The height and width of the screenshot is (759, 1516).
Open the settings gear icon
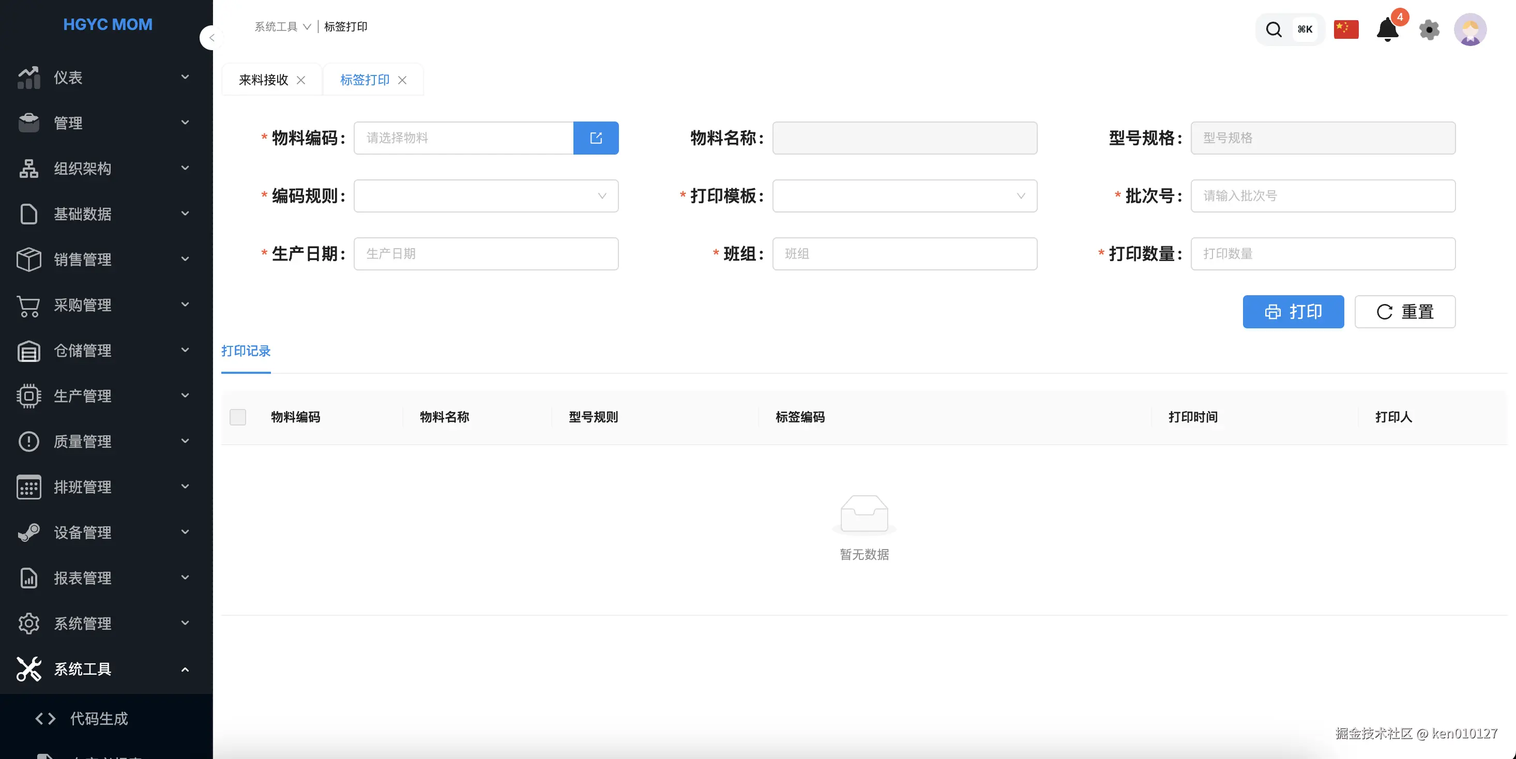click(x=1429, y=29)
